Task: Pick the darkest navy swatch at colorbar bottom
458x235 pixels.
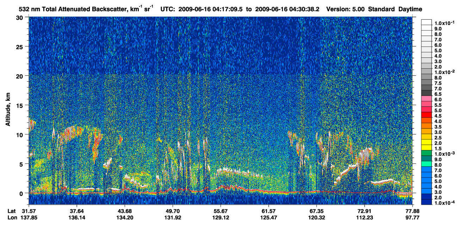Action: point(427,202)
